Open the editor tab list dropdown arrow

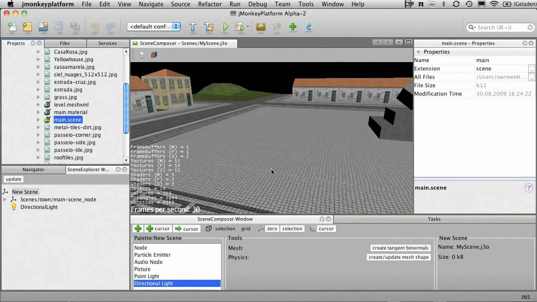click(399, 42)
